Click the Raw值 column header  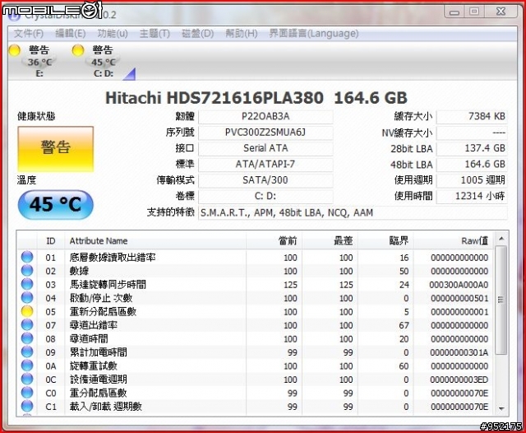[x=453, y=241]
